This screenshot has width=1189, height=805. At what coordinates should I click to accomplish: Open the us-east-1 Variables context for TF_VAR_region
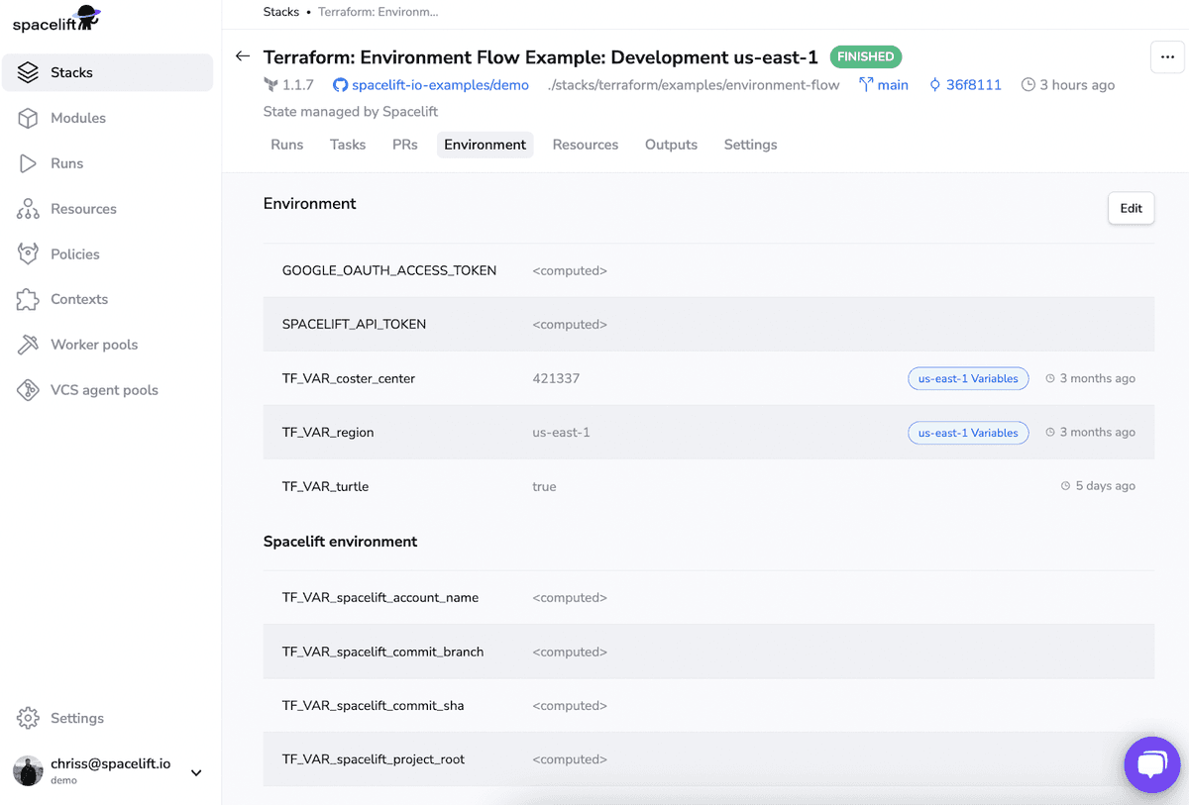968,433
